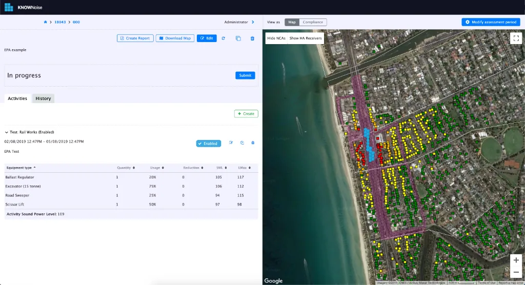
Task: Collapse the Test: Rail Works activity
Action: click(6, 132)
